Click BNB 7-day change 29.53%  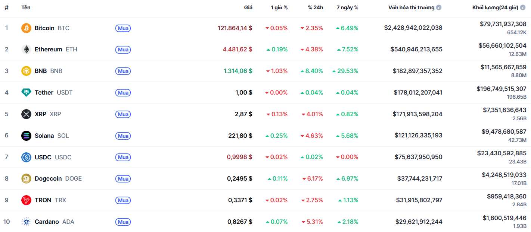tap(345, 71)
